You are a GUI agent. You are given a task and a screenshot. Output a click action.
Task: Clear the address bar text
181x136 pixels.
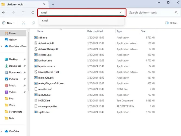pos(120,13)
